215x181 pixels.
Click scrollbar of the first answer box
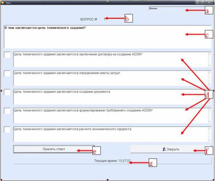coord(209,60)
